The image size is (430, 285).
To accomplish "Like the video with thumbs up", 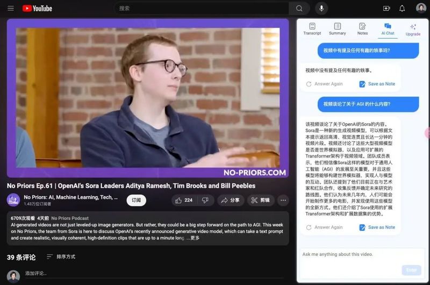I will (184, 200).
